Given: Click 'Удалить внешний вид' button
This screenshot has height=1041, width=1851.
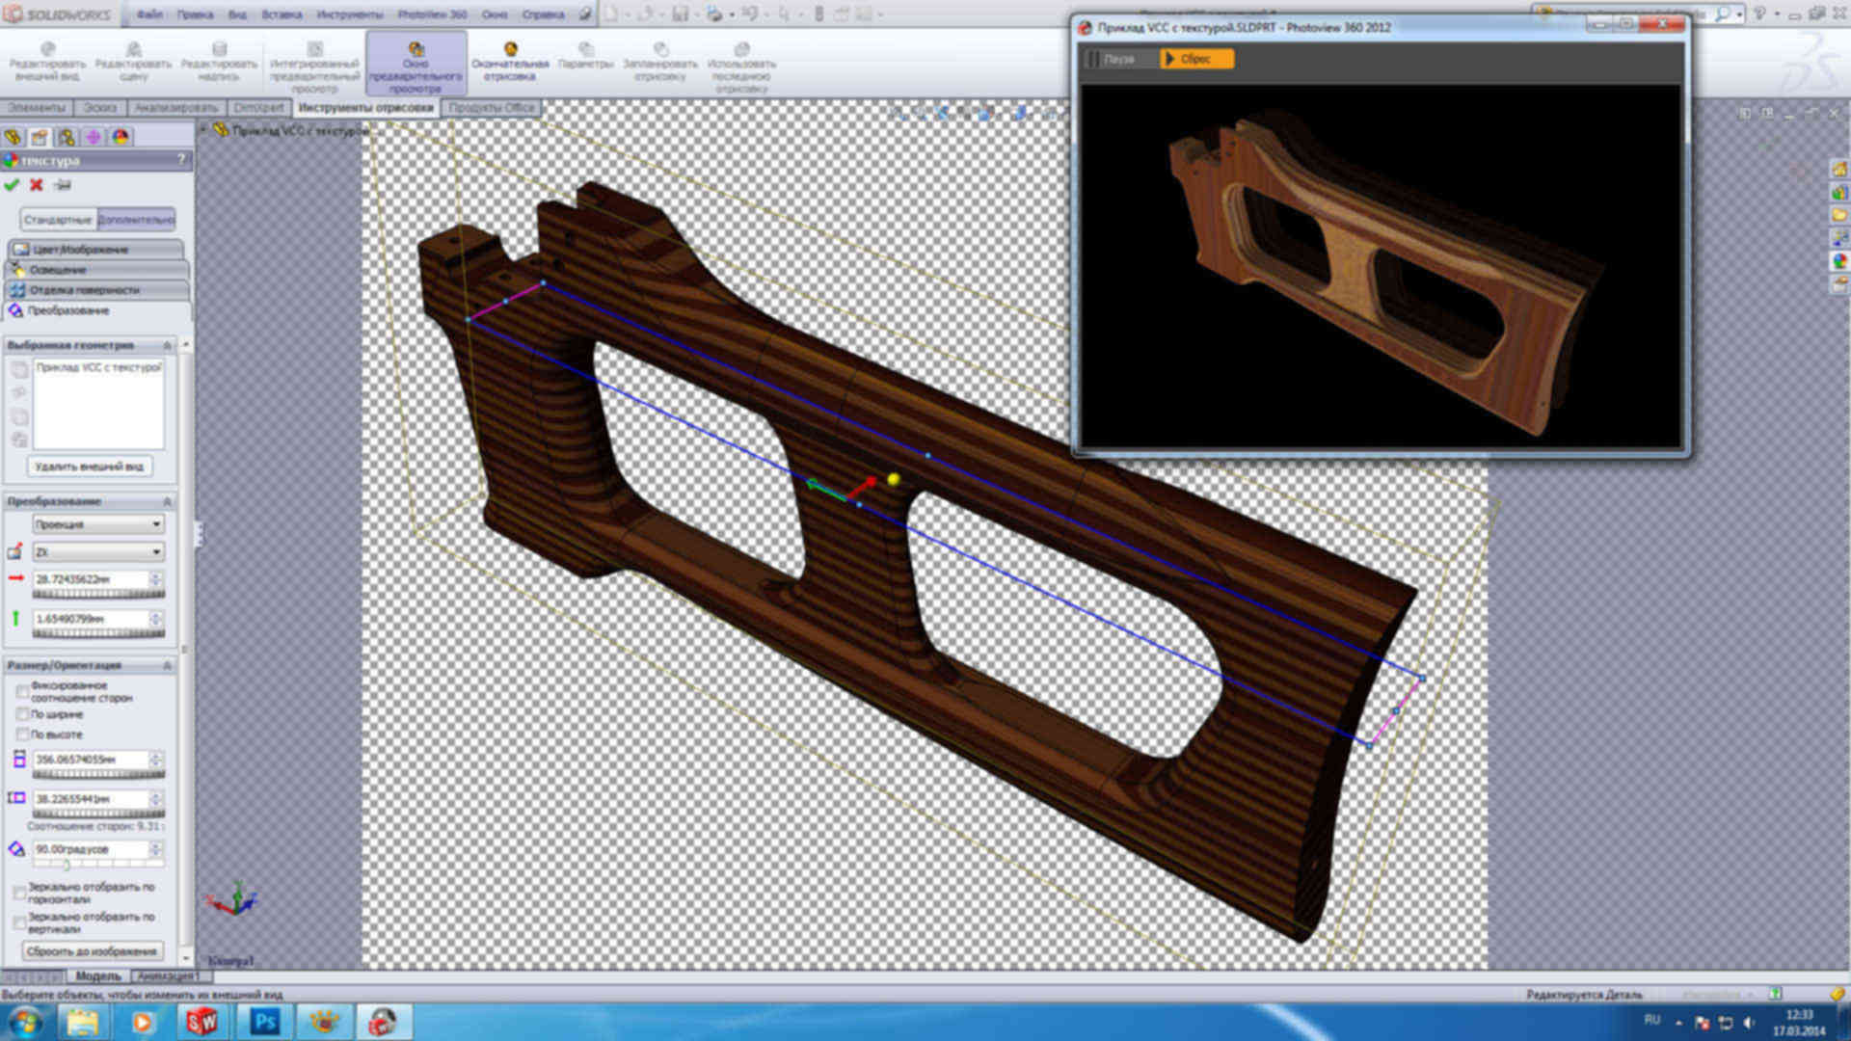Looking at the screenshot, I should pyautogui.click(x=89, y=467).
